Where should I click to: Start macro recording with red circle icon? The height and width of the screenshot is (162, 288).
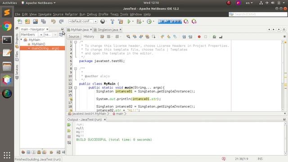199,37
